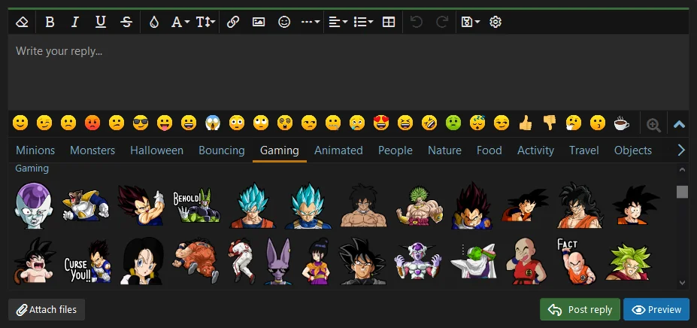Click the Attach files button
This screenshot has width=697, height=328.
(x=47, y=310)
